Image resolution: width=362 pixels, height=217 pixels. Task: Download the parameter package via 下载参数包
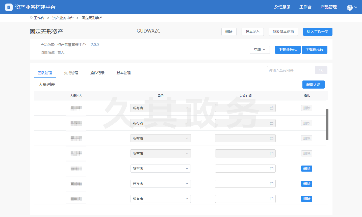(x=288, y=50)
